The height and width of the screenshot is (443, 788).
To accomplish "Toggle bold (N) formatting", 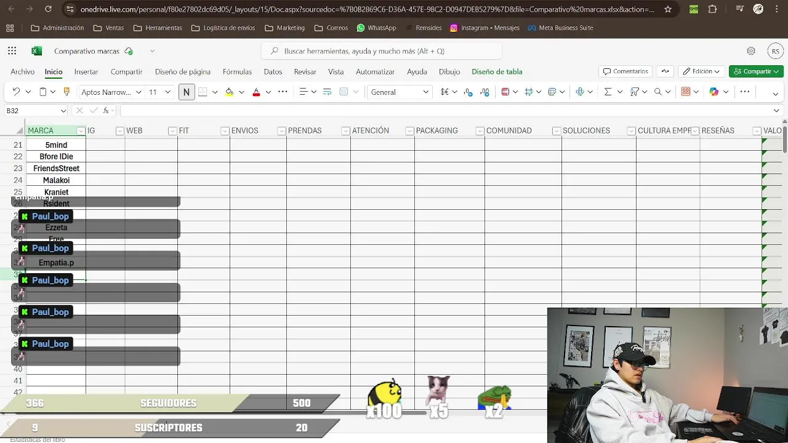I will click(x=186, y=92).
